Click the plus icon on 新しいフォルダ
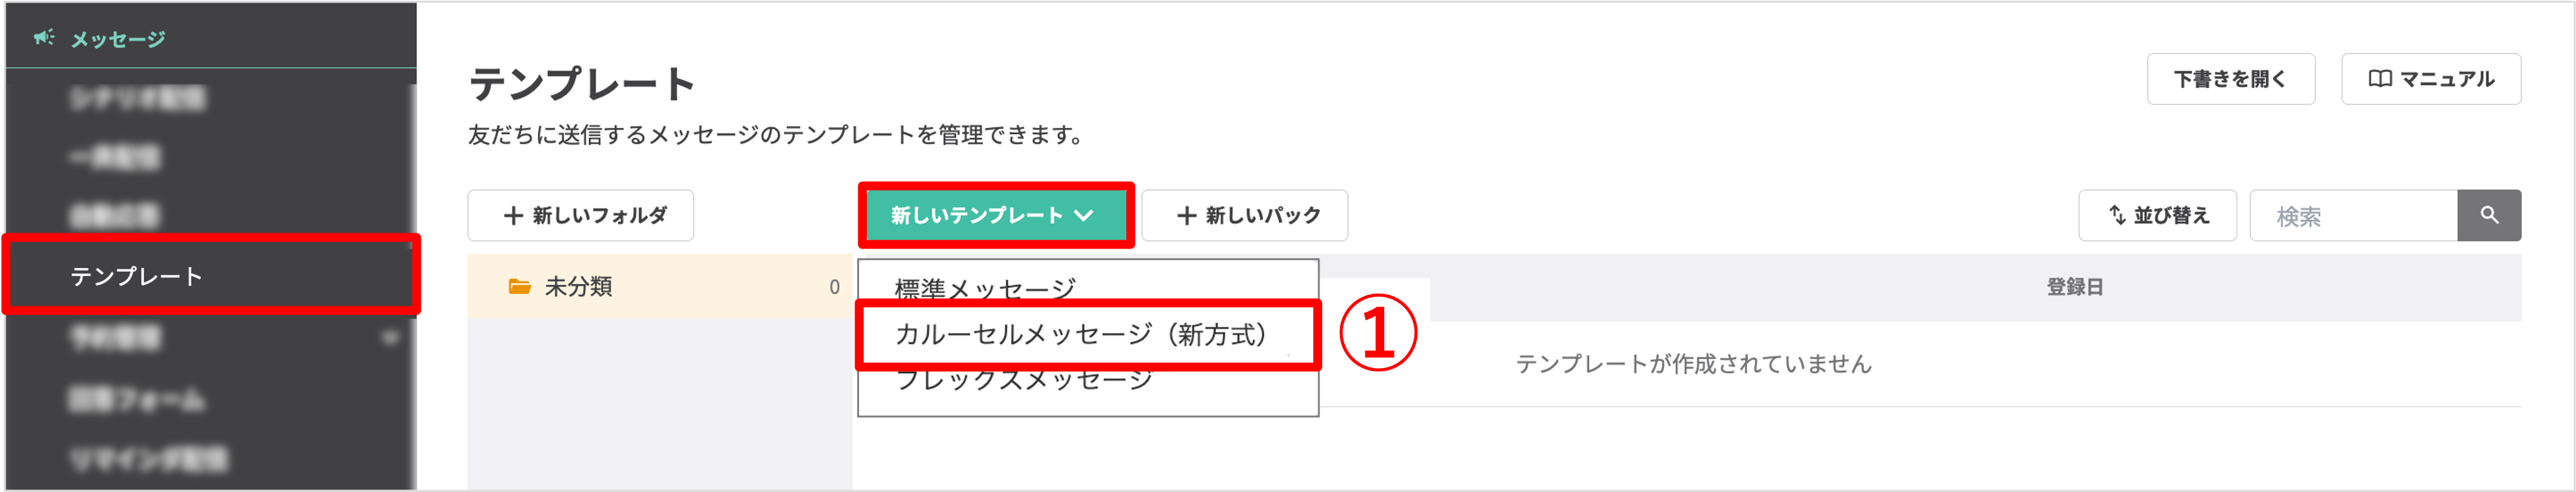This screenshot has width=2576, height=492. [513, 214]
